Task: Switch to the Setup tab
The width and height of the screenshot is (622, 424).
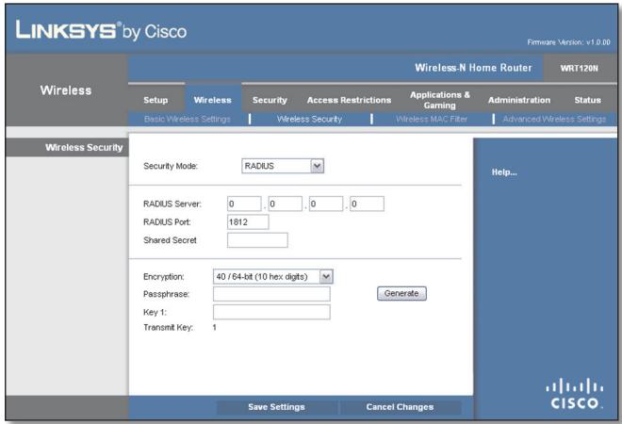Action: pyautogui.click(x=155, y=100)
